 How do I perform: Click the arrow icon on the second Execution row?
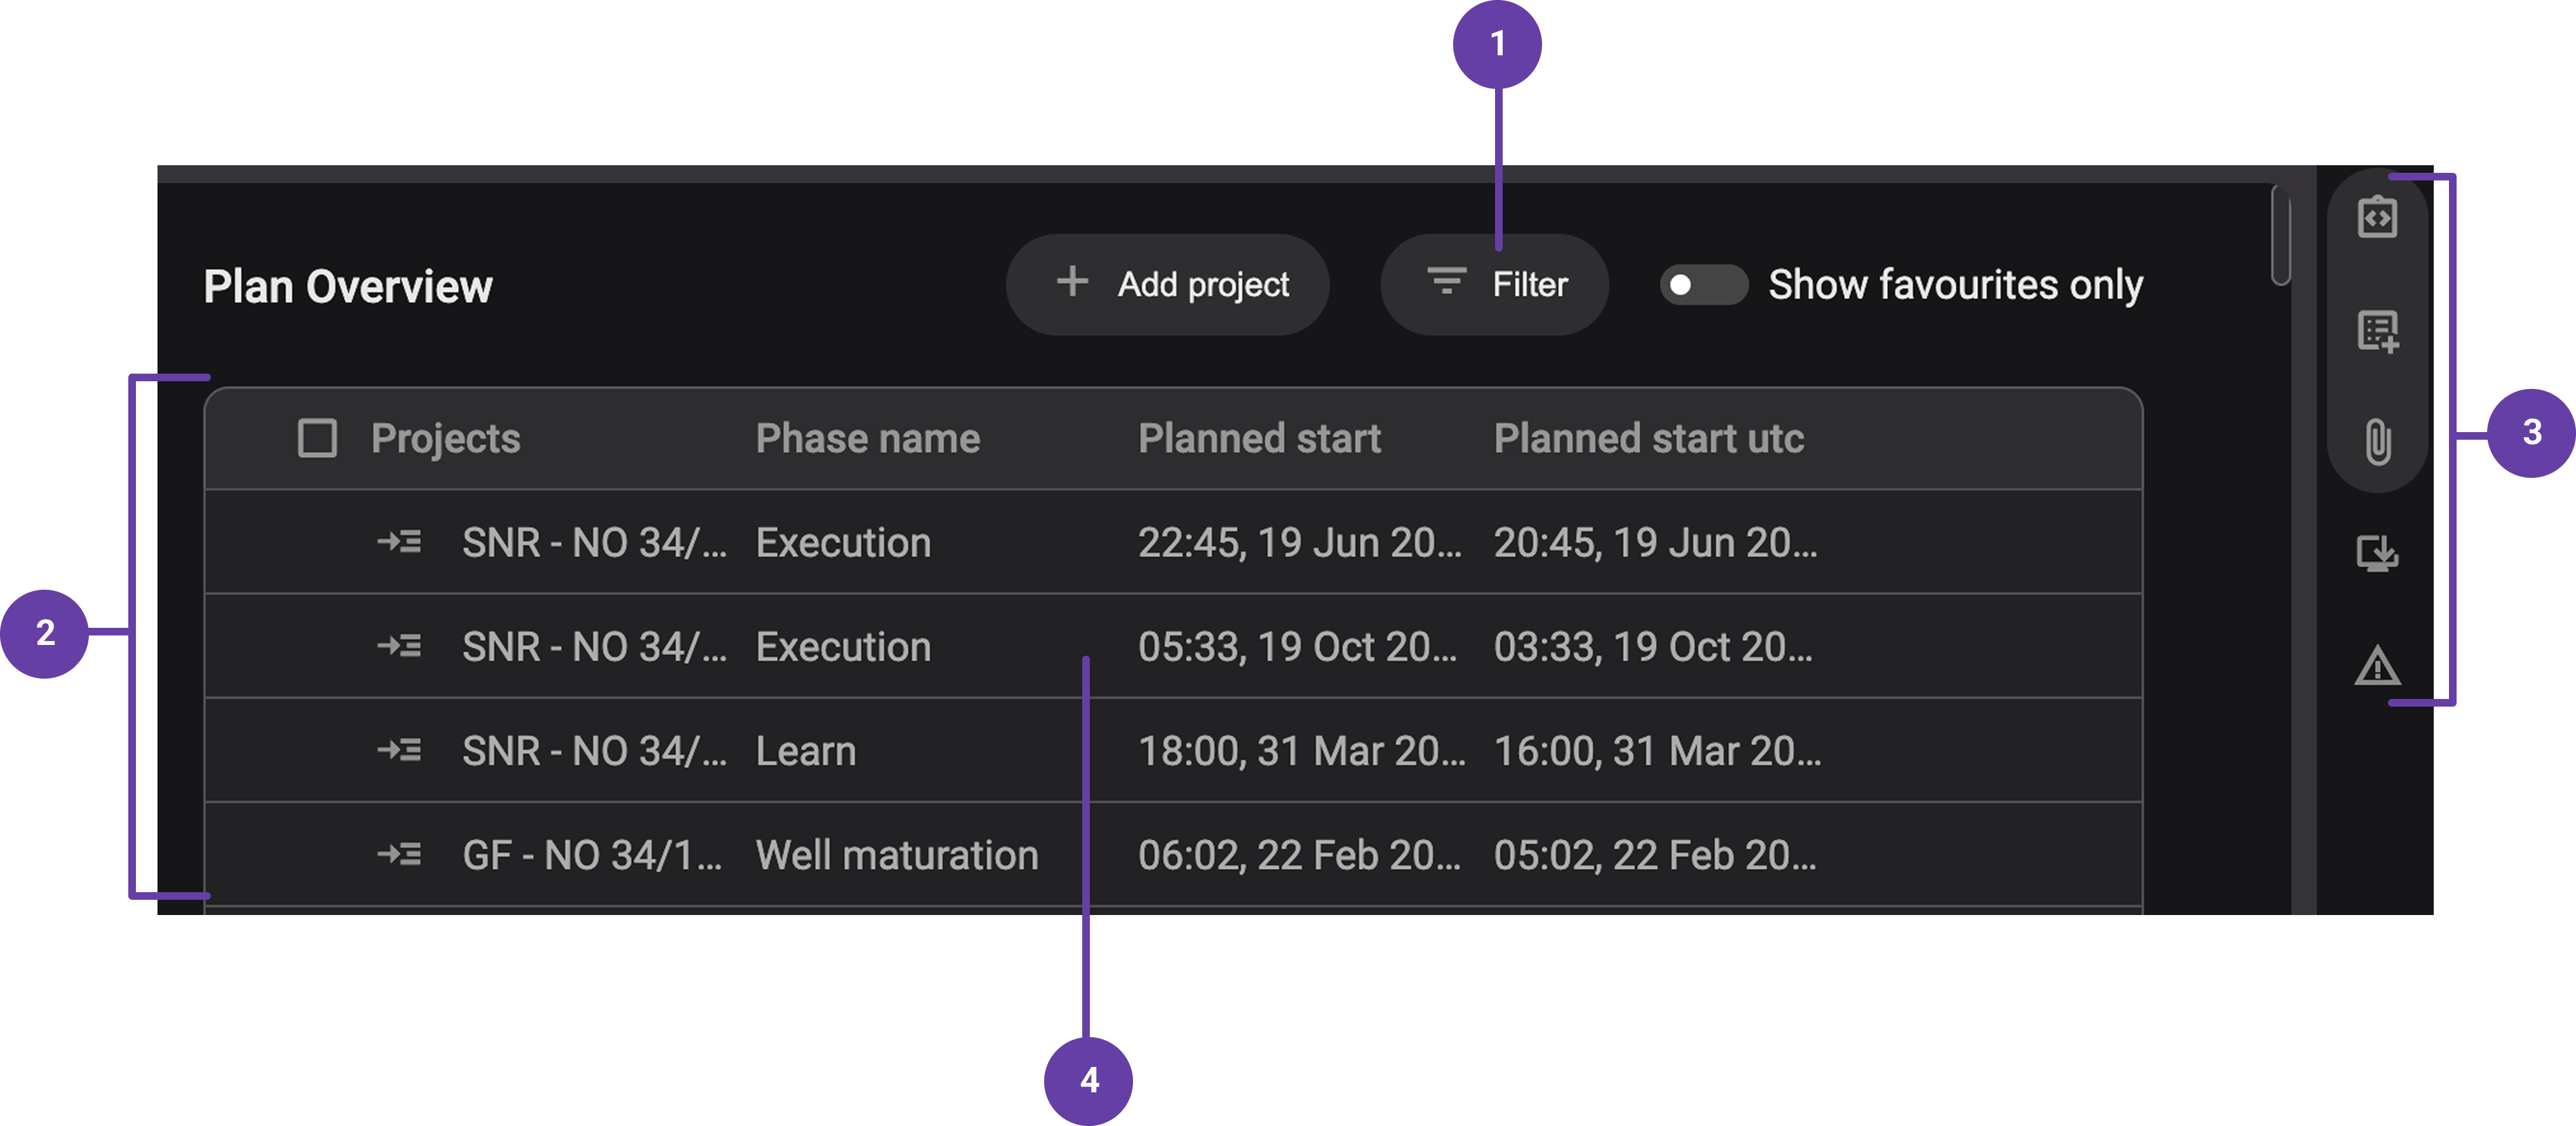coord(400,646)
